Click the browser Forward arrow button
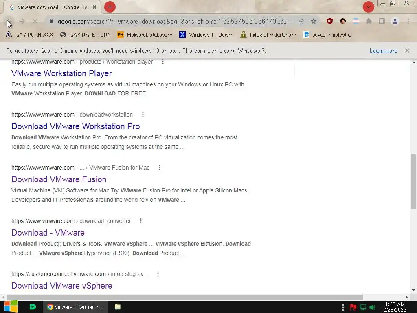Image resolution: width=417 pixels, height=313 pixels. coord(22,21)
